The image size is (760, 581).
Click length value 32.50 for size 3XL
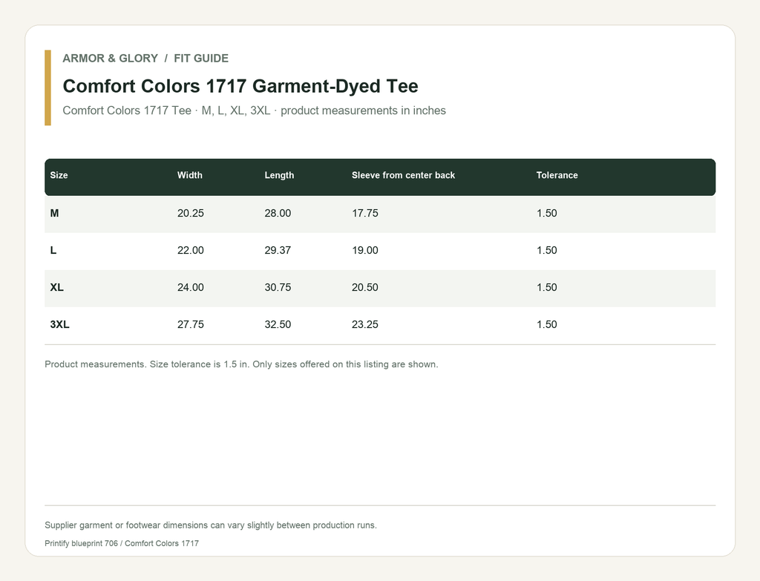click(x=278, y=325)
